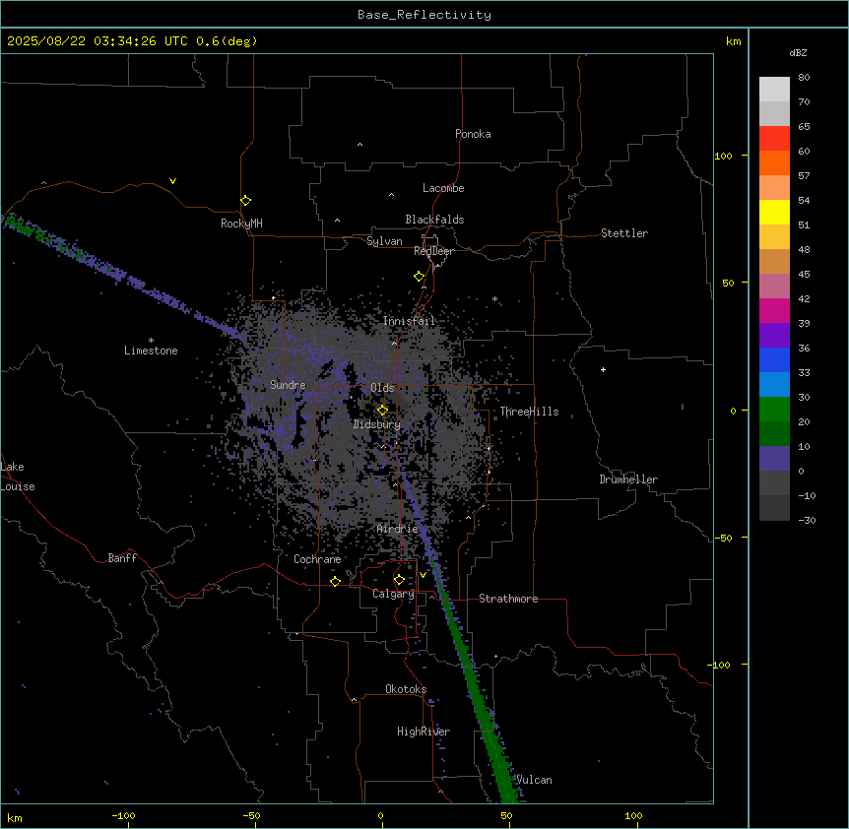Click the Airdrie city label
849x829 pixels.
tap(398, 529)
